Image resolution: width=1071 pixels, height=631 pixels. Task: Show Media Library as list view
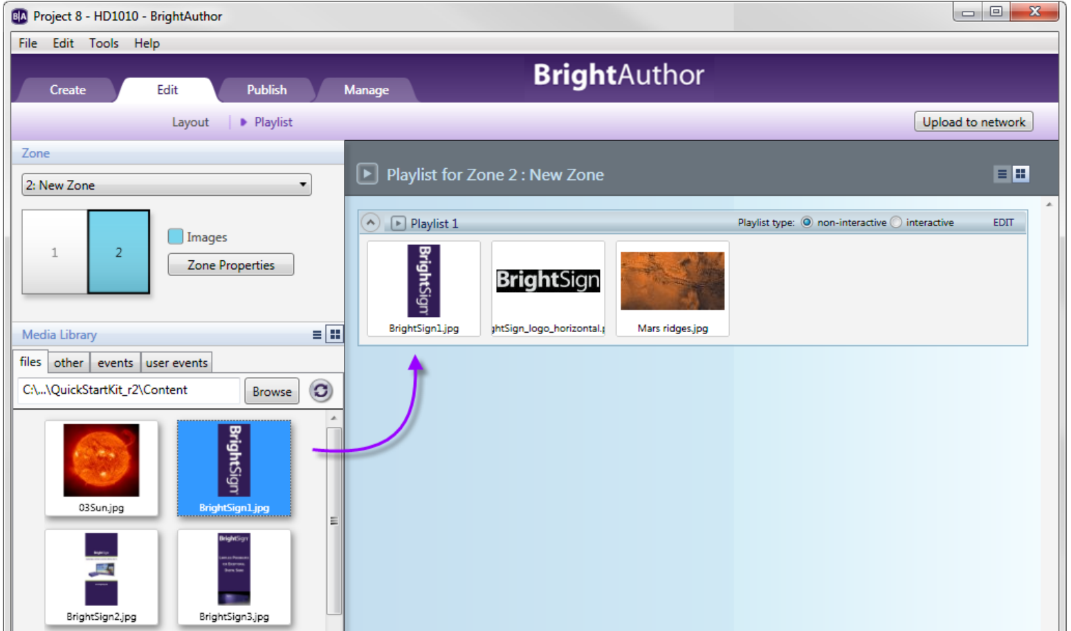tap(317, 335)
